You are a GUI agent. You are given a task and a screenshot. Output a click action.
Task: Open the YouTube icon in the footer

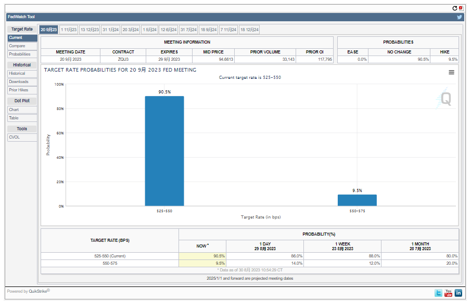pyautogui.click(x=448, y=293)
